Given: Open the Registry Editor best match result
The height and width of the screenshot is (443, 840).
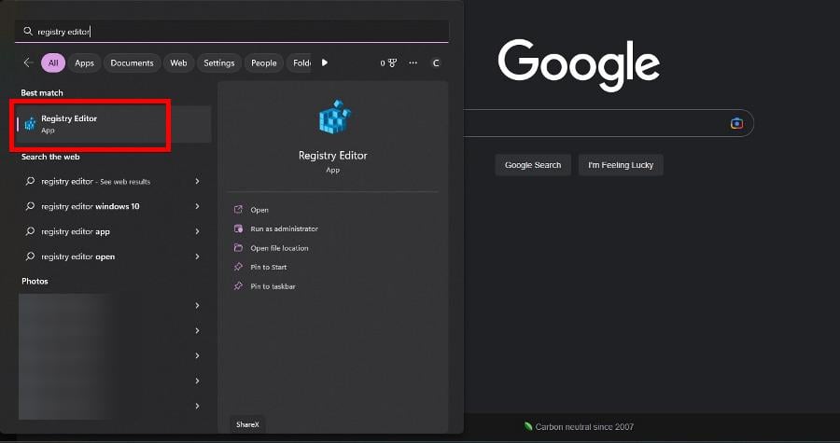Looking at the screenshot, I should click(x=114, y=124).
